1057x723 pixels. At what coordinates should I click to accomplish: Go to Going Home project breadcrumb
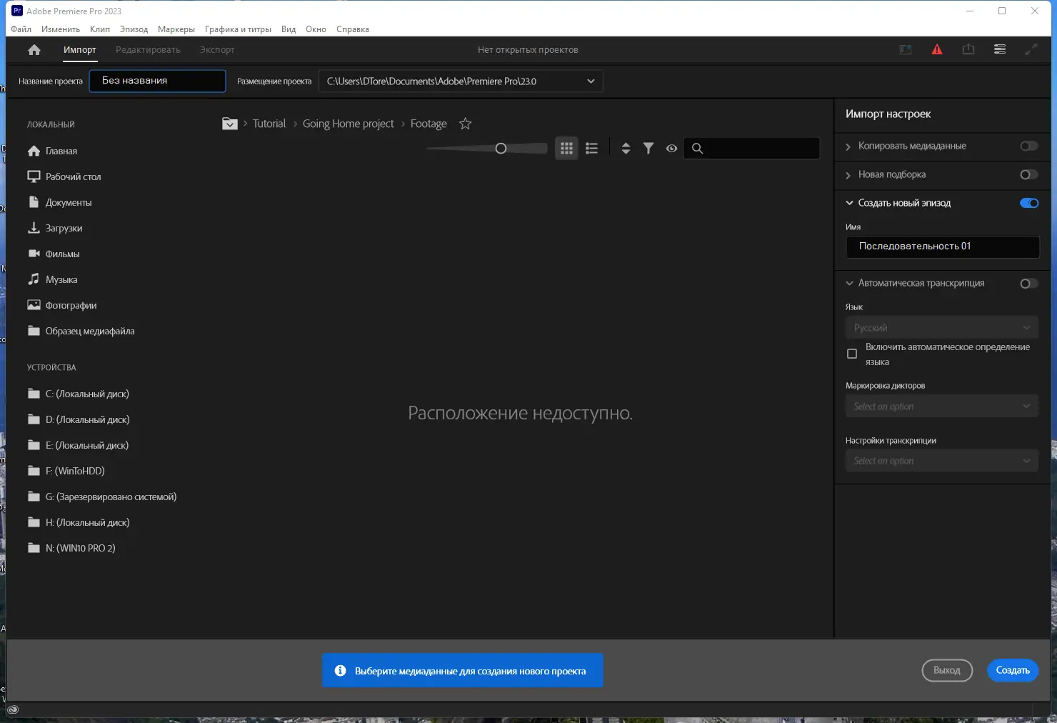[348, 124]
